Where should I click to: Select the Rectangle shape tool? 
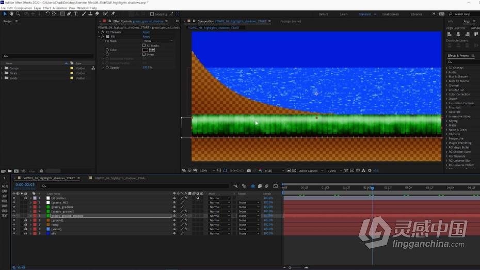[62, 14]
